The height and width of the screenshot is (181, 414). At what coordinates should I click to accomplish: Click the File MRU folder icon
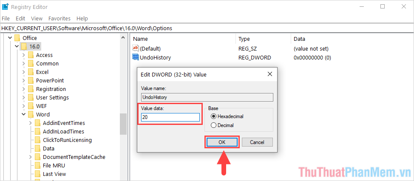pyautogui.click(x=38, y=165)
